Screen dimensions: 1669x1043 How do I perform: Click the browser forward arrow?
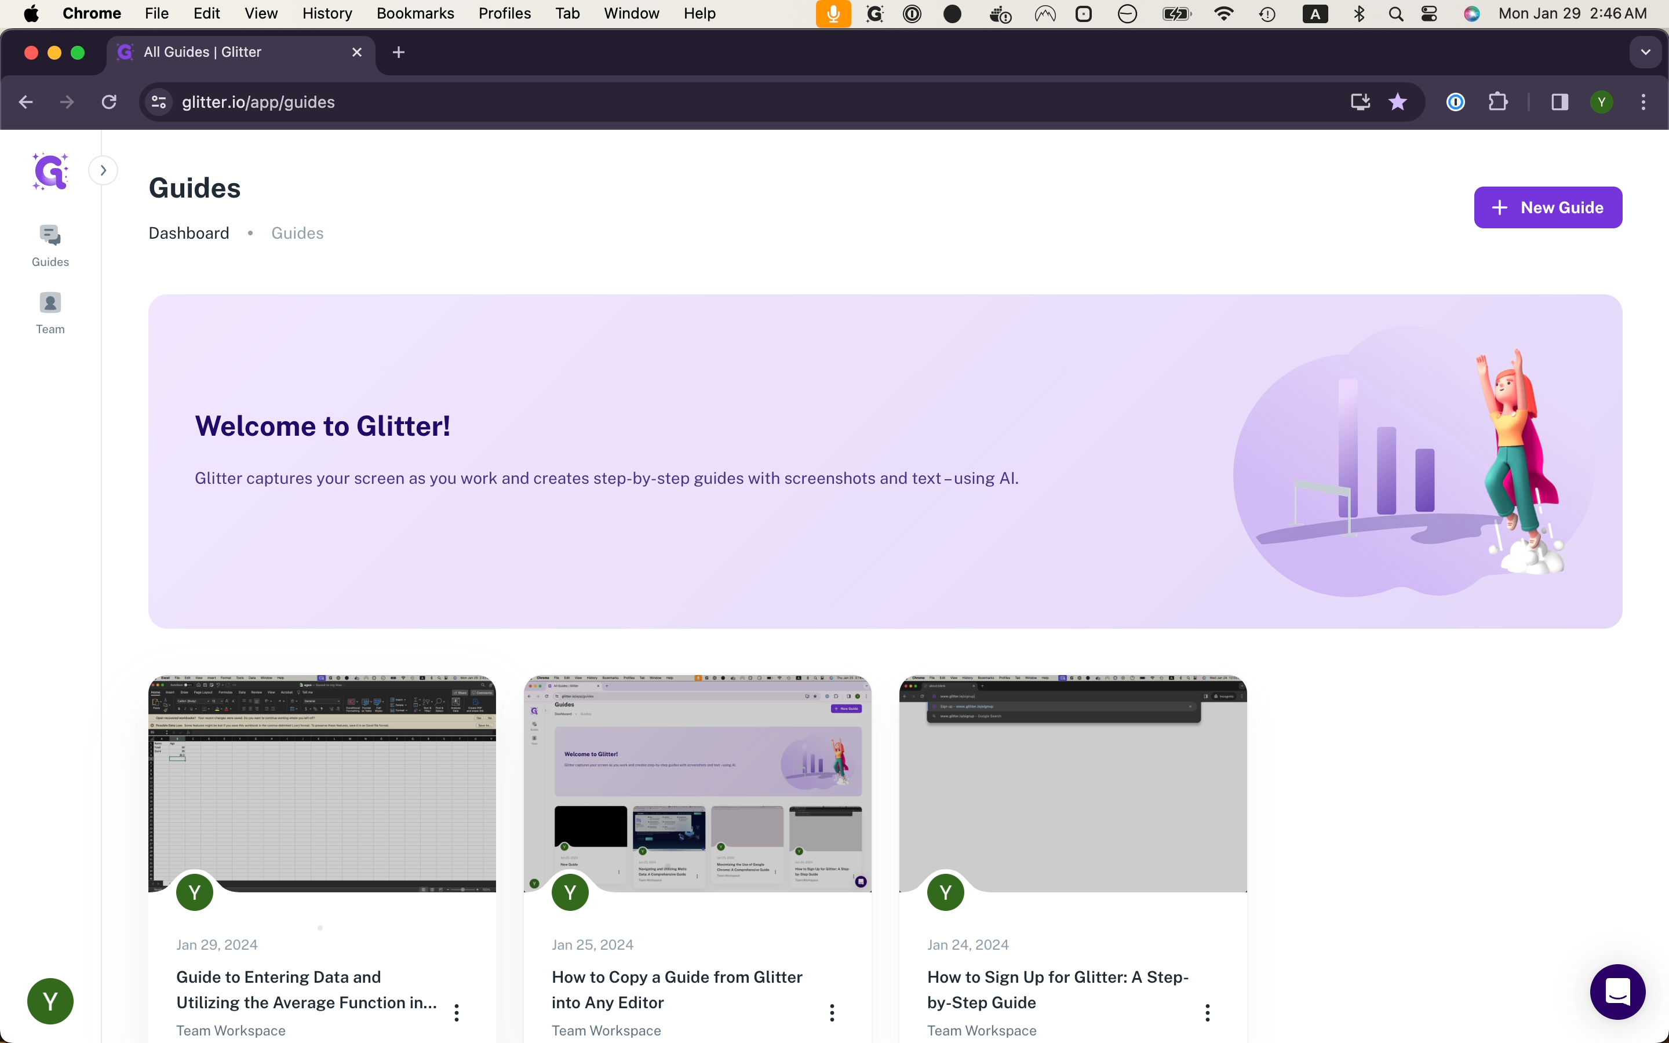tap(67, 102)
